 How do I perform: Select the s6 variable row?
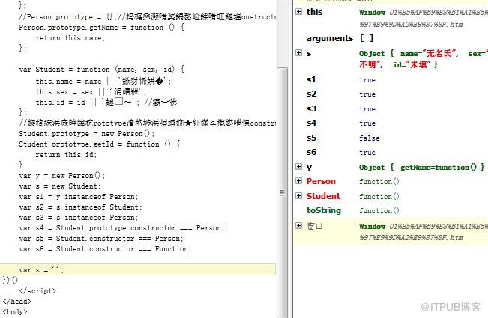391,152
